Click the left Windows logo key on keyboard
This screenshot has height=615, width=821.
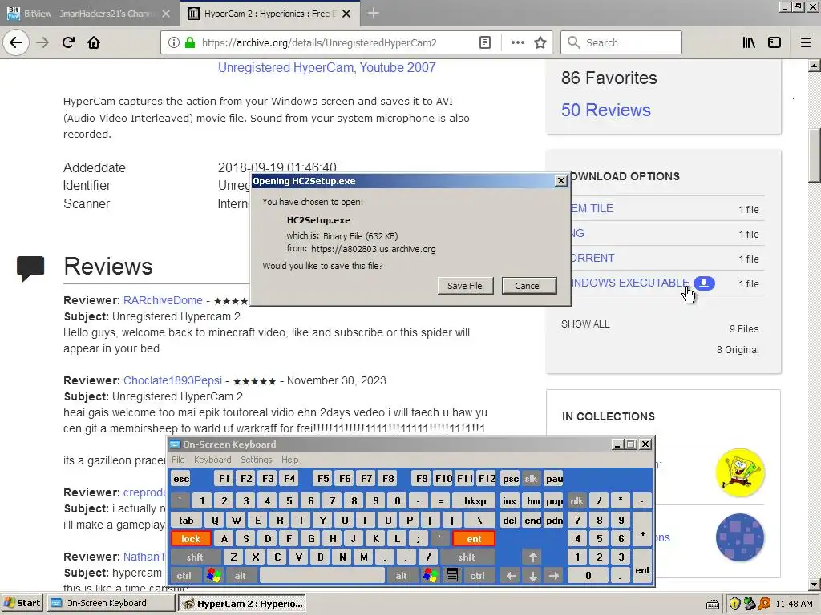[x=213, y=575]
